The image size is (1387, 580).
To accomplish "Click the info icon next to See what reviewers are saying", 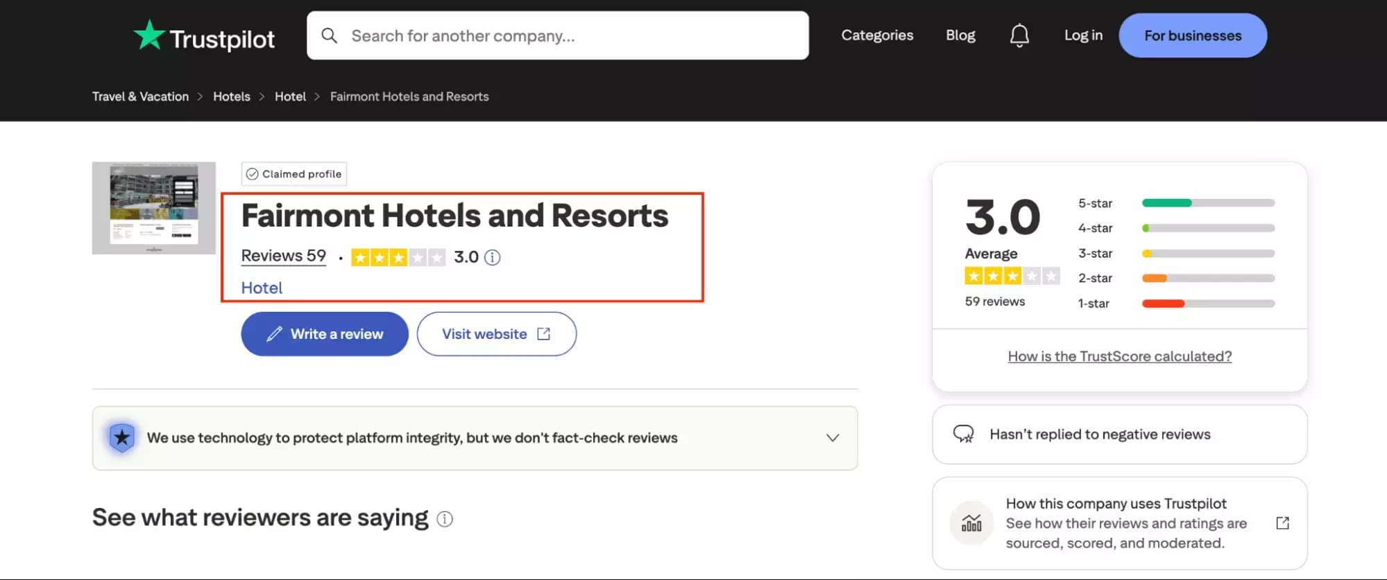I will click(445, 518).
